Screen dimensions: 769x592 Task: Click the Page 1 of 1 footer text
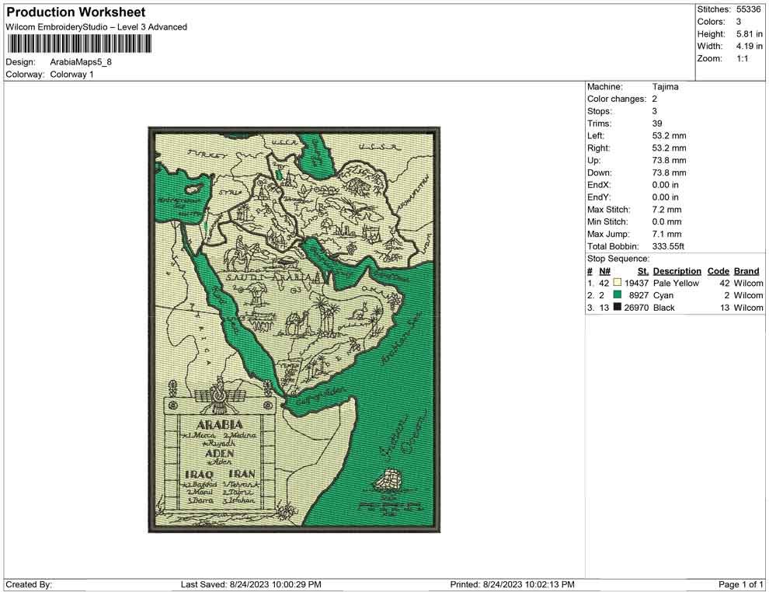coord(741,584)
